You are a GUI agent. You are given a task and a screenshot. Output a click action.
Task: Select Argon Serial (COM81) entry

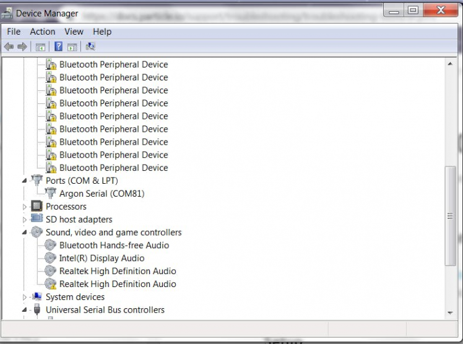tap(102, 194)
